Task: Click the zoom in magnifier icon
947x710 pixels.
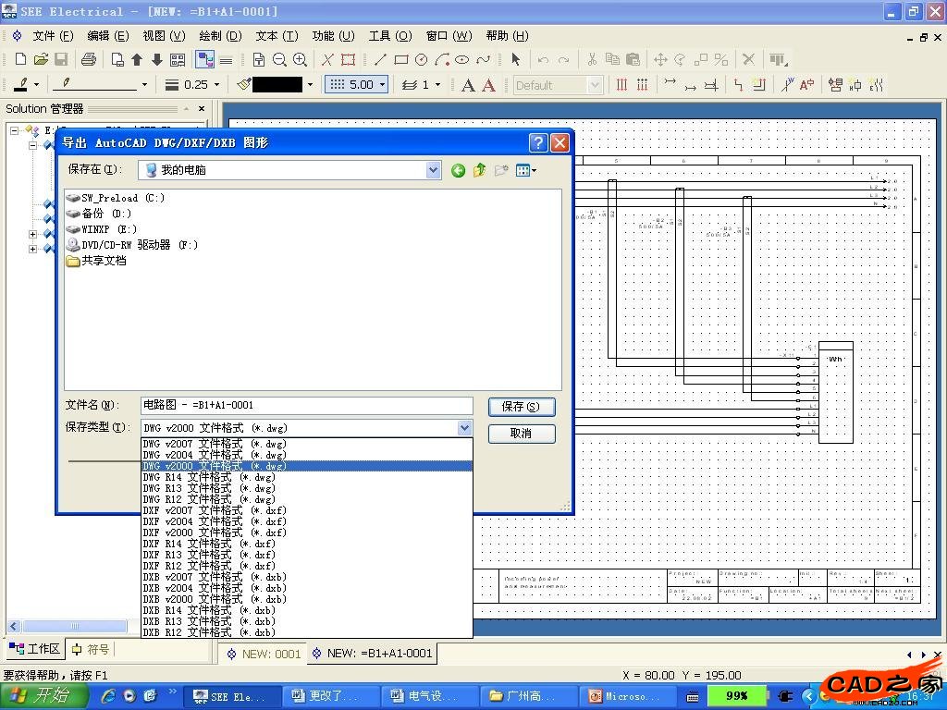Action: point(300,59)
